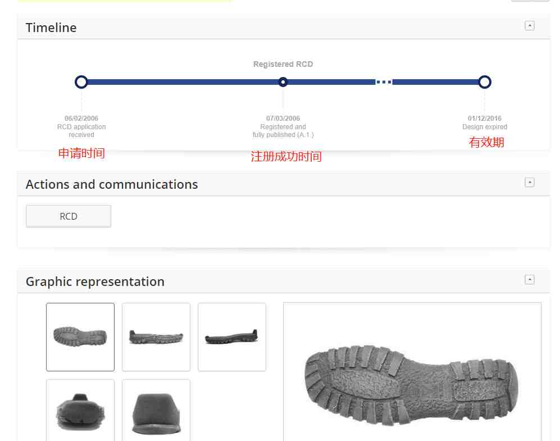This screenshot has height=441, width=560.
Task: Open the shoe sole bottom view thumbnail
Action: [80, 337]
